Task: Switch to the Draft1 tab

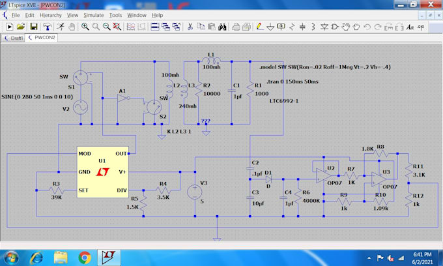Action: click(x=14, y=38)
